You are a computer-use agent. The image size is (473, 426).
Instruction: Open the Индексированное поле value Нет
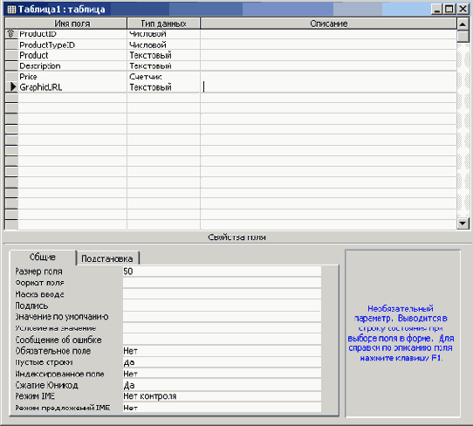pos(222,374)
